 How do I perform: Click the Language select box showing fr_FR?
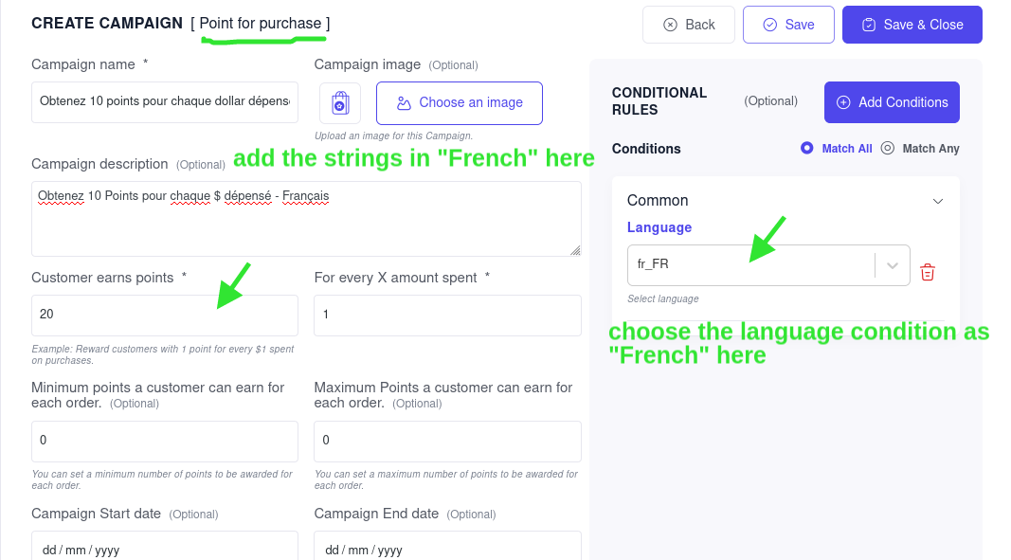pyautogui.click(x=768, y=265)
